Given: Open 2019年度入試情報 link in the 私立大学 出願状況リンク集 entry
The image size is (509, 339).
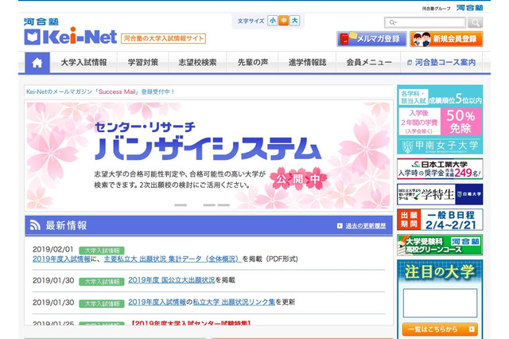Looking at the screenshot, I should pyautogui.click(x=157, y=302).
